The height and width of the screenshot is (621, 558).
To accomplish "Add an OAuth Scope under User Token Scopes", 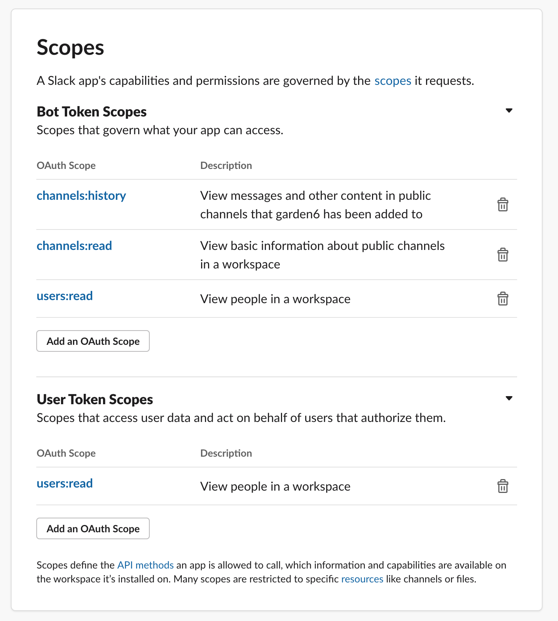I will click(93, 528).
